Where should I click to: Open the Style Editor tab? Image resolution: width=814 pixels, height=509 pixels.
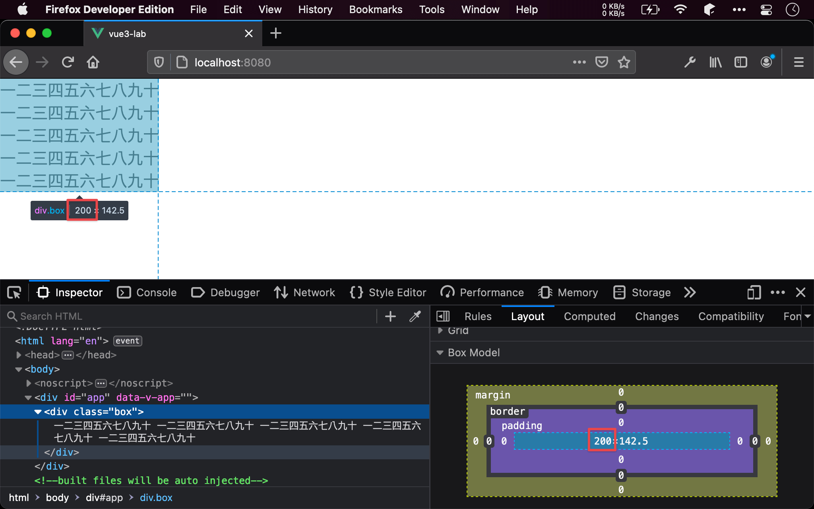[x=388, y=293]
